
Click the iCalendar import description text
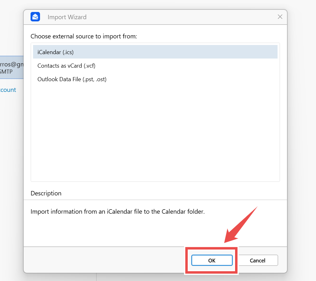click(x=118, y=211)
